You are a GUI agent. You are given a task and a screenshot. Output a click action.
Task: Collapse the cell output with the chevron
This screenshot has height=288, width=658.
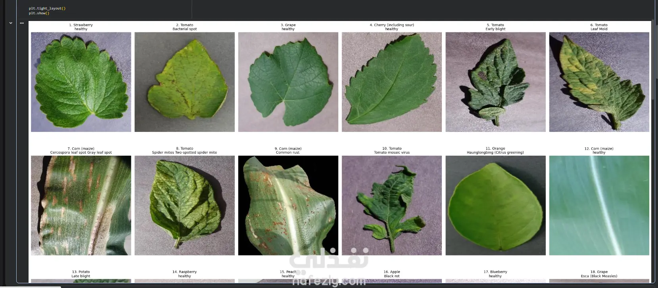pyautogui.click(x=11, y=23)
